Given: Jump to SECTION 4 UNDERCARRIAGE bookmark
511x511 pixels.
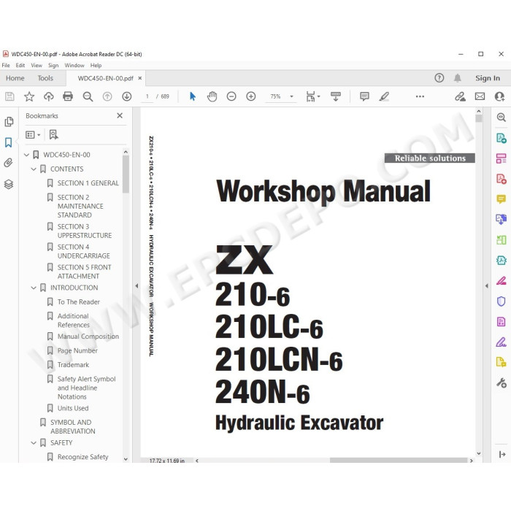Looking at the screenshot, I should click(84, 251).
